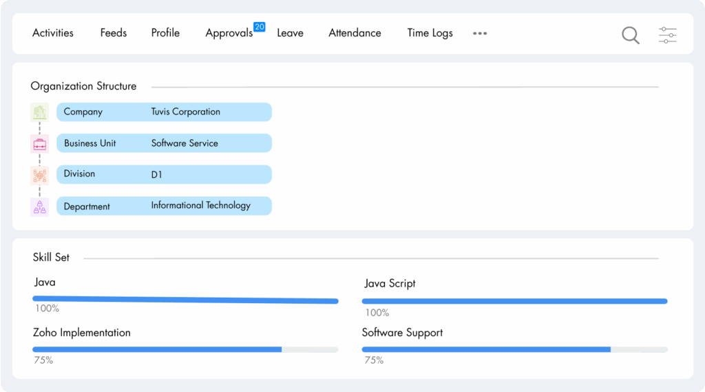Expand the three-dot more tabs menu

tap(480, 33)
